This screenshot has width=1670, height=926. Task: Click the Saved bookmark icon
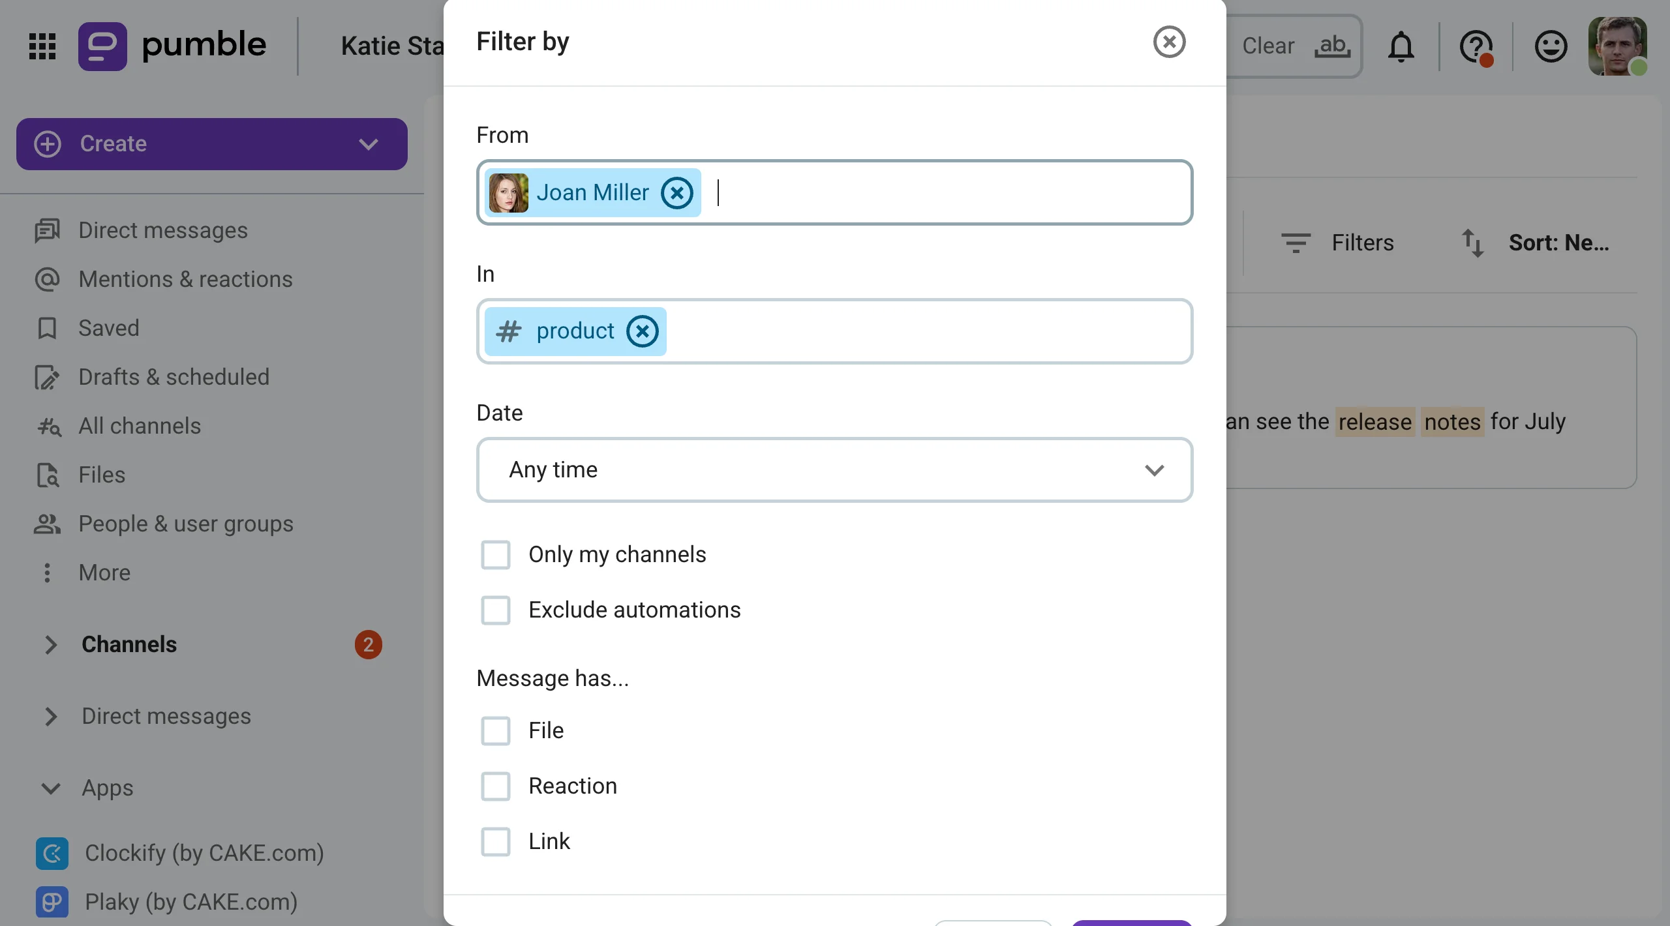[x=47, y=329]
